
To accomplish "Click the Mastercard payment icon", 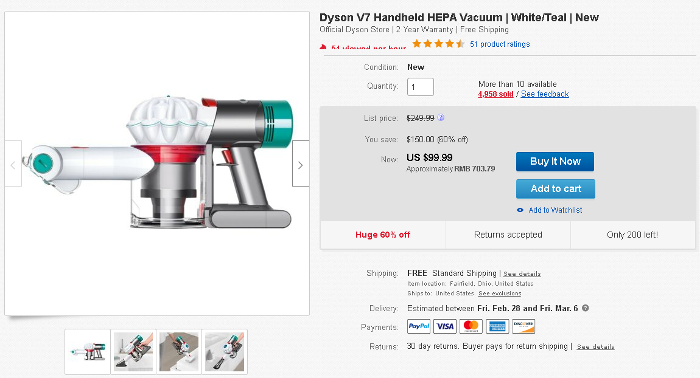I will pyautogui.click(x=471, y=326).
